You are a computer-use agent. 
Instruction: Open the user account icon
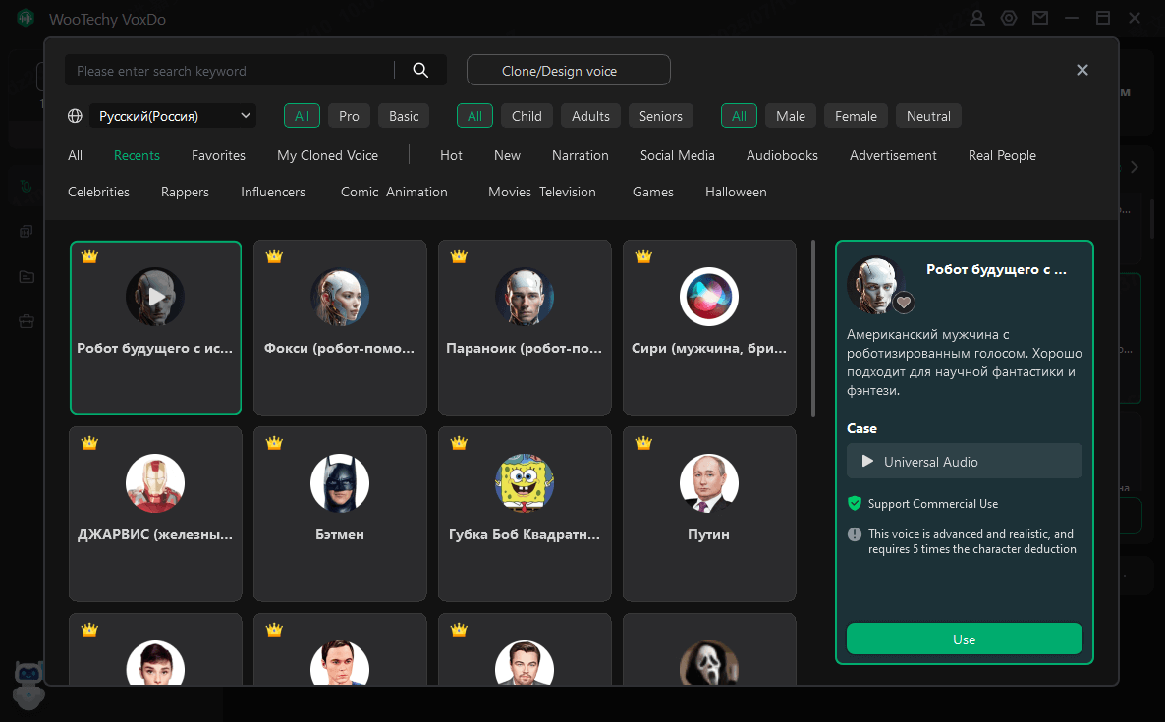(977, 18)
